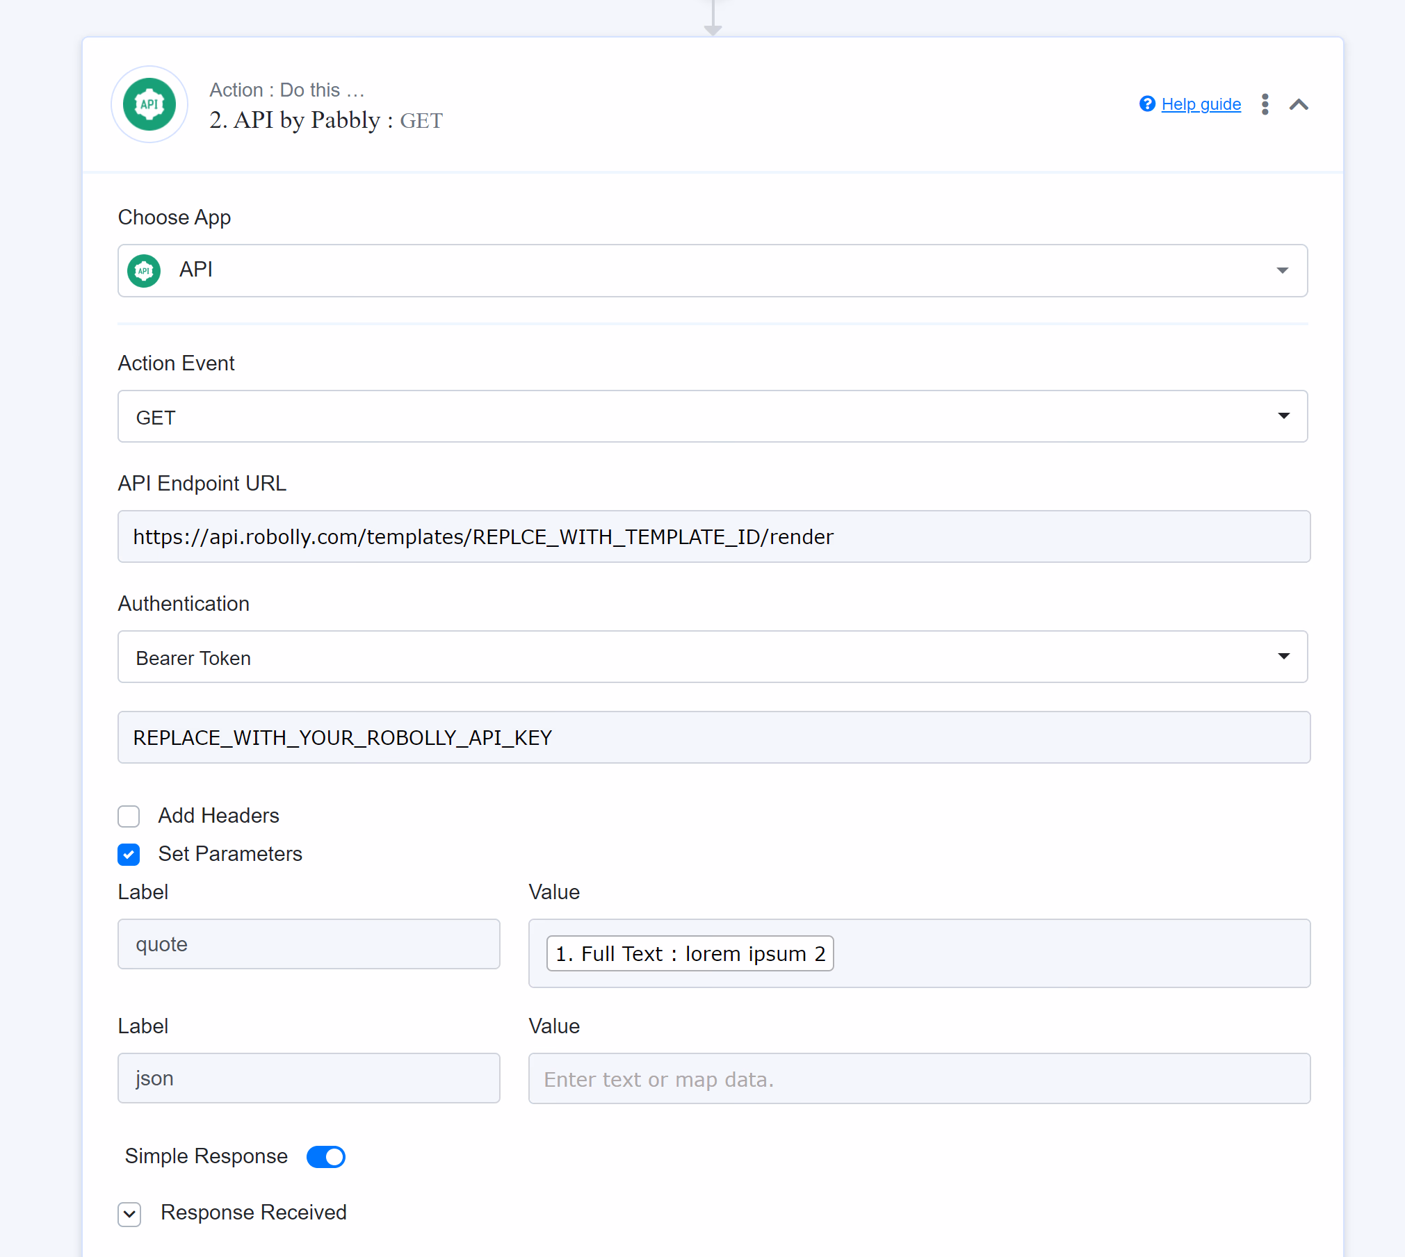Click the step title API by Pabbly : GET
The height and width of the screenshot is (1257, 1405).
(325, 120)
